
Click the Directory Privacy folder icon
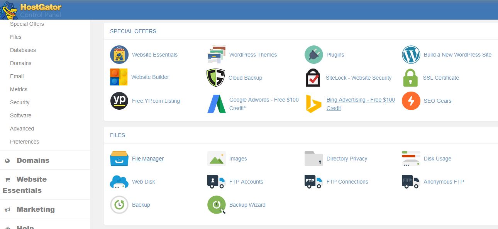[x=314, y=159]
